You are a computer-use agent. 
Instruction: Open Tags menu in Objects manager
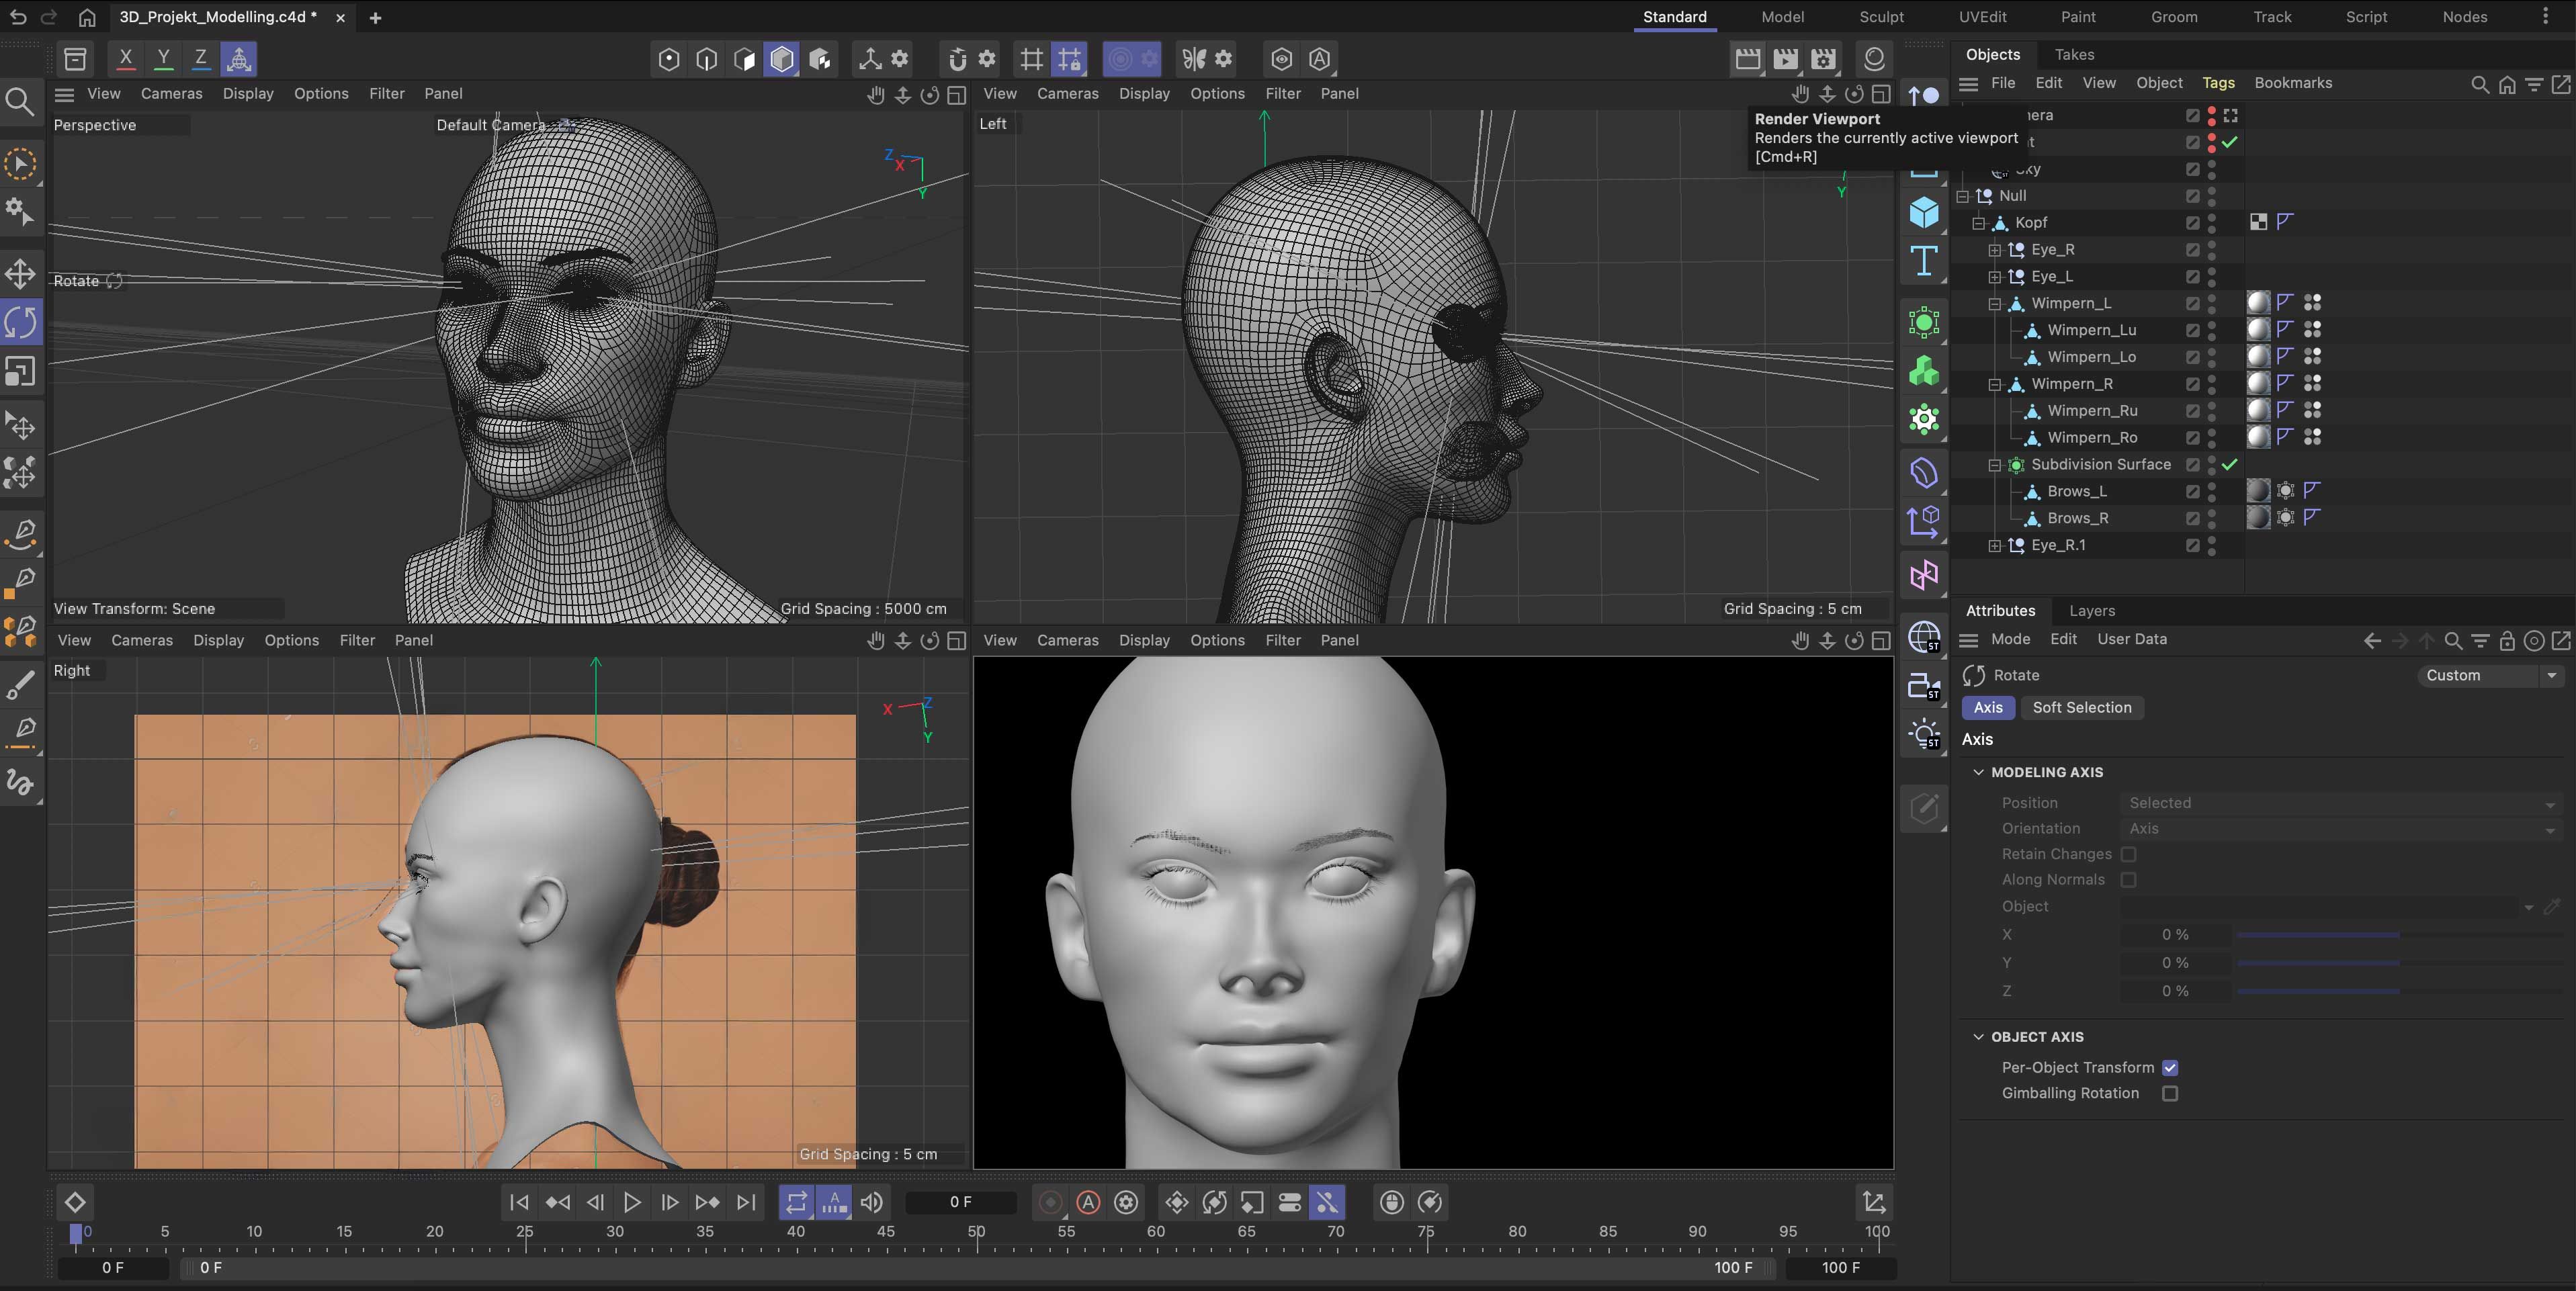(x=2218, y=83)
